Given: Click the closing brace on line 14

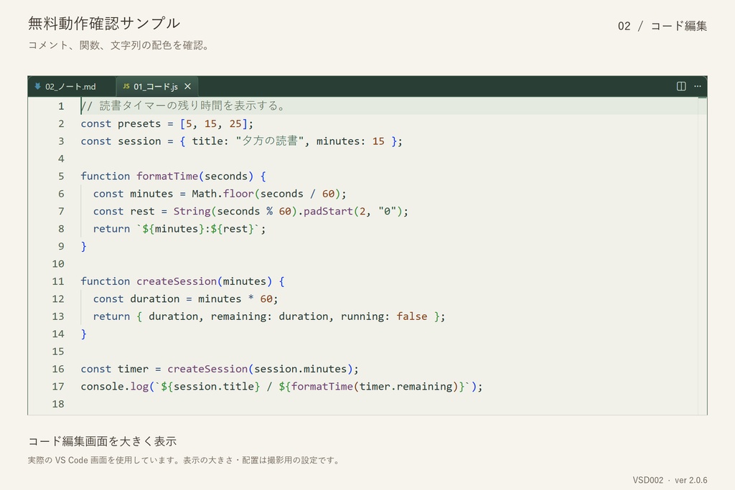Looking at the screenshot, I should click(x=84, y=334).
